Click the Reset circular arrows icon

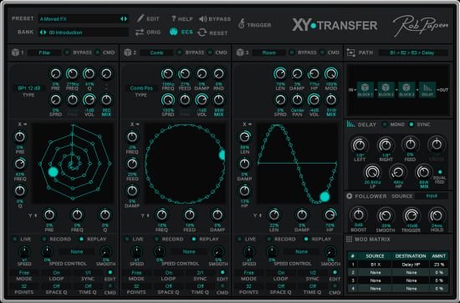click(202, 33)
